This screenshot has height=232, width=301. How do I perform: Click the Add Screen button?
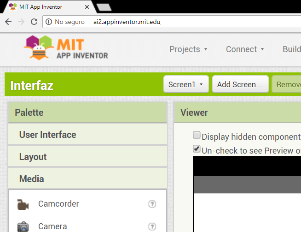click(240, 84)
